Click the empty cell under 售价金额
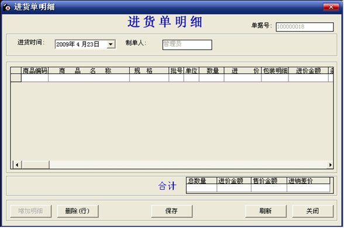Image resolution: width=344 pixels, height=228 pixels. 269,188
